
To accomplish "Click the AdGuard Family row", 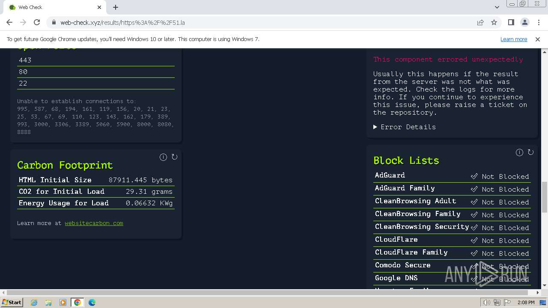I will click(x=452, y=189).
